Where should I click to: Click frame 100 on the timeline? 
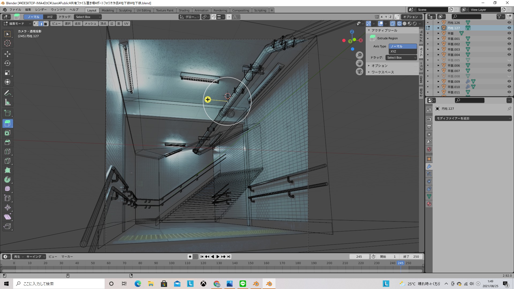pyautogui.click(x=172, y=263)
